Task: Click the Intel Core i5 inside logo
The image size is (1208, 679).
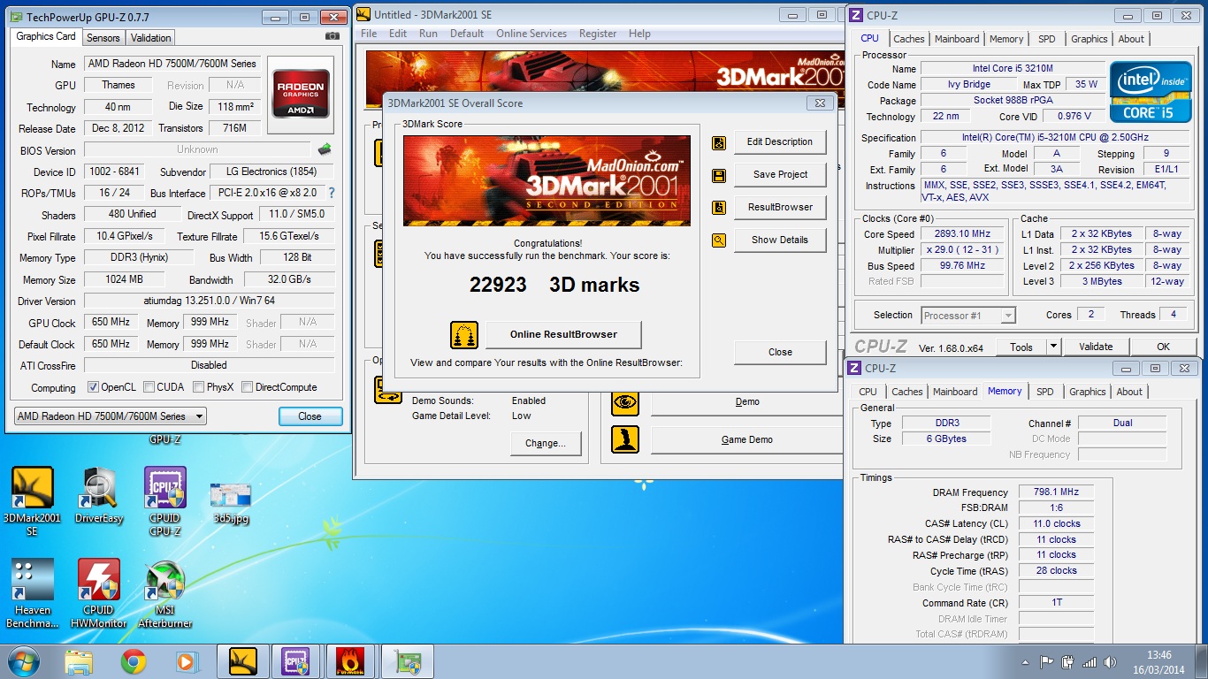Action: point(1152,93)
